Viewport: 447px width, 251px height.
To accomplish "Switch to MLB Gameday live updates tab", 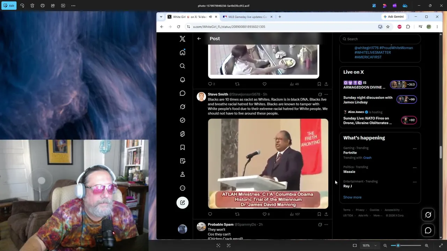I will point(247,17).
